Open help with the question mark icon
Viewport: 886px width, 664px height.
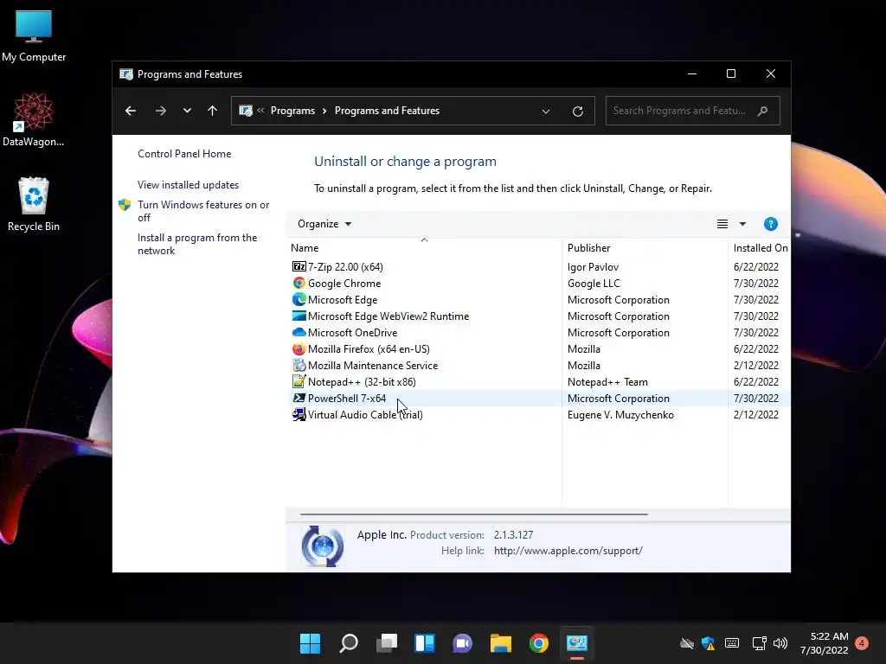(x=771, y=224)
